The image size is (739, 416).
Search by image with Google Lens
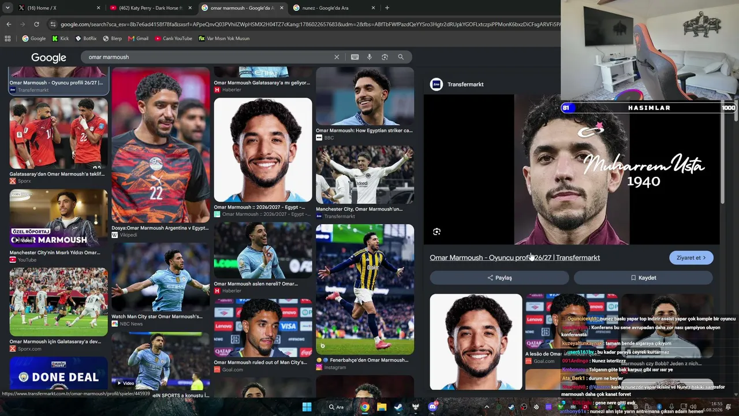pos(385,57)
